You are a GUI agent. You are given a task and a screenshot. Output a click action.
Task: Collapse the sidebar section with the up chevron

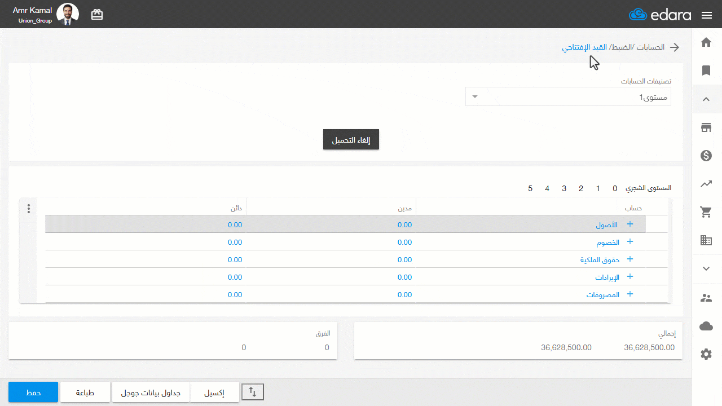(x=706, y=99)
